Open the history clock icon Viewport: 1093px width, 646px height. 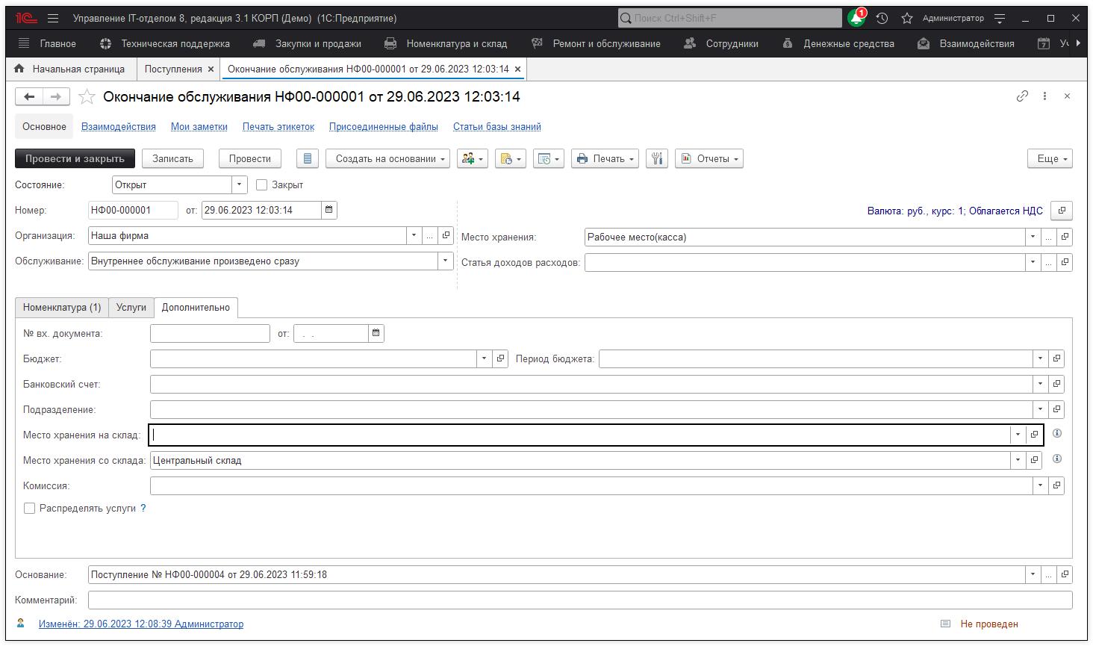pyautogui.click(x=882, y=18)
